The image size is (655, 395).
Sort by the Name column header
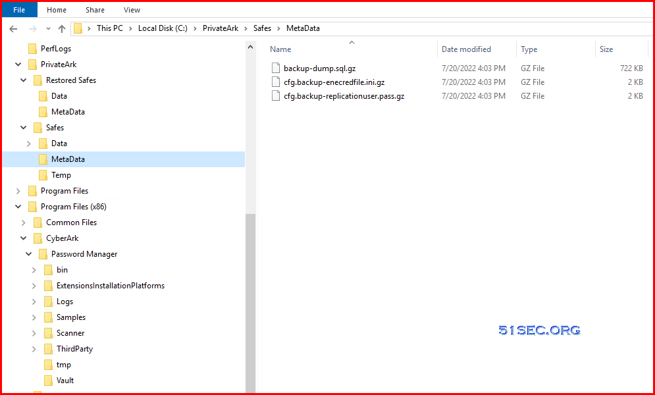[280, 49]
